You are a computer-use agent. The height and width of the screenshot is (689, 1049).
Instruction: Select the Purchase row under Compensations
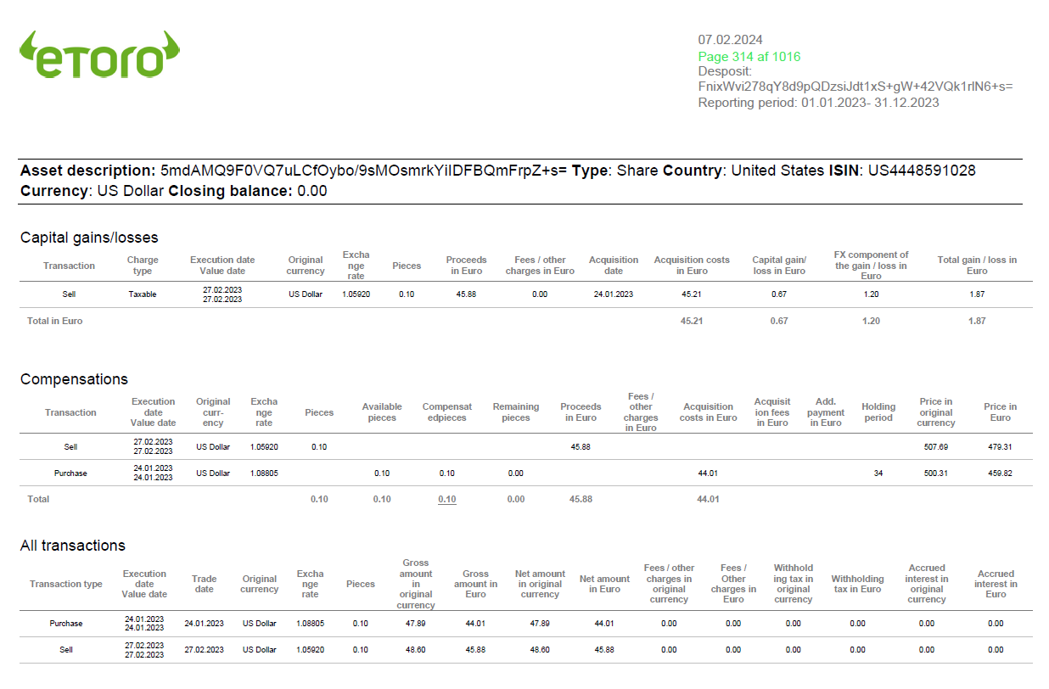71,473
